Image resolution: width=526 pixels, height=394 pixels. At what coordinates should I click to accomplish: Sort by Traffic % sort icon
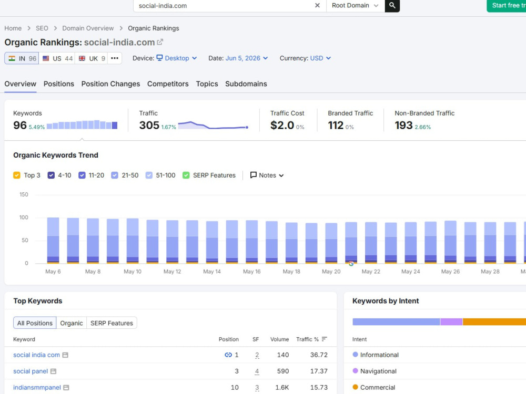point(324,339)
